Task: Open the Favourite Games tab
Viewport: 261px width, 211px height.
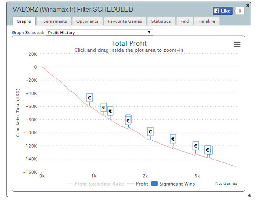Action: click(x=125, y=21)
